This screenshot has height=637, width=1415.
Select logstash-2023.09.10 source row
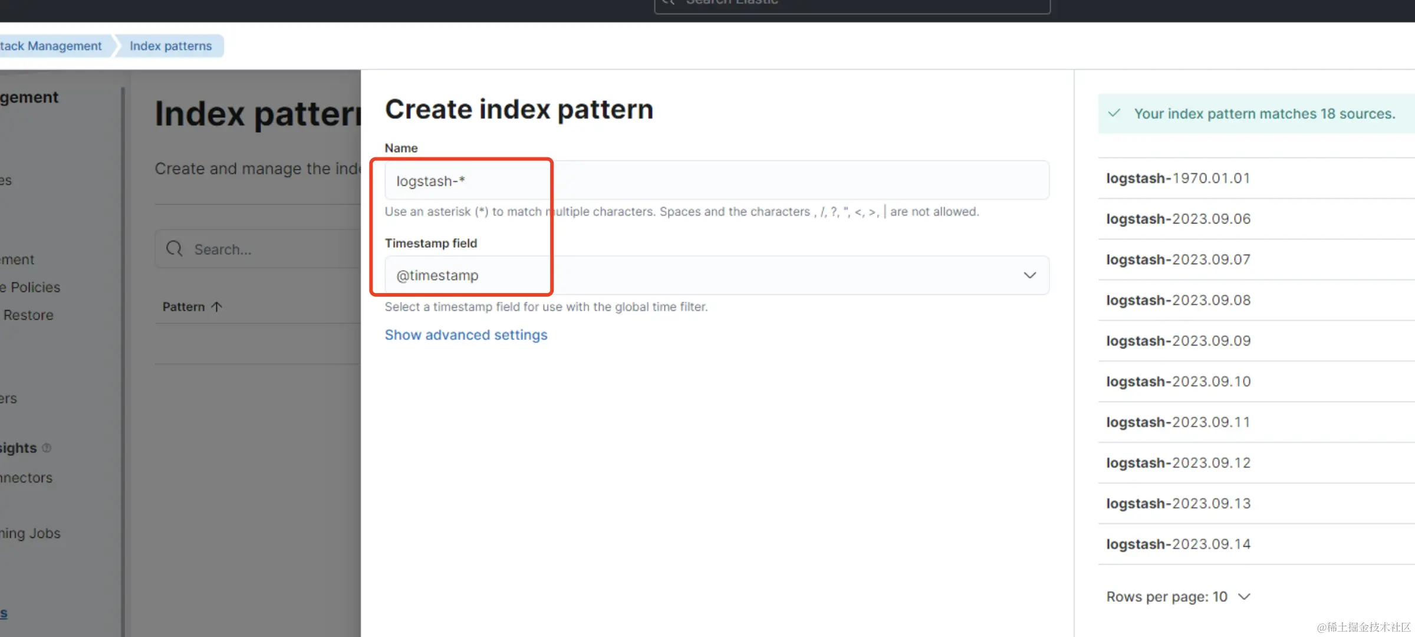[x=1256, y=382]
